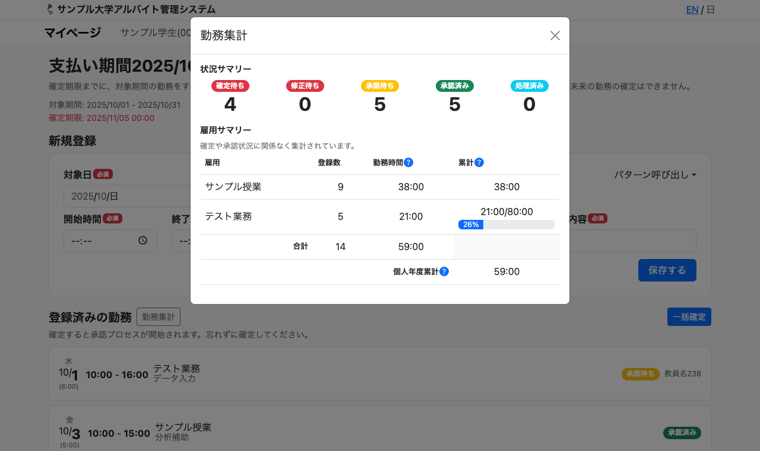Click help icon next to 累計
This screenshot has width=760, height=451.
point(479,162)
